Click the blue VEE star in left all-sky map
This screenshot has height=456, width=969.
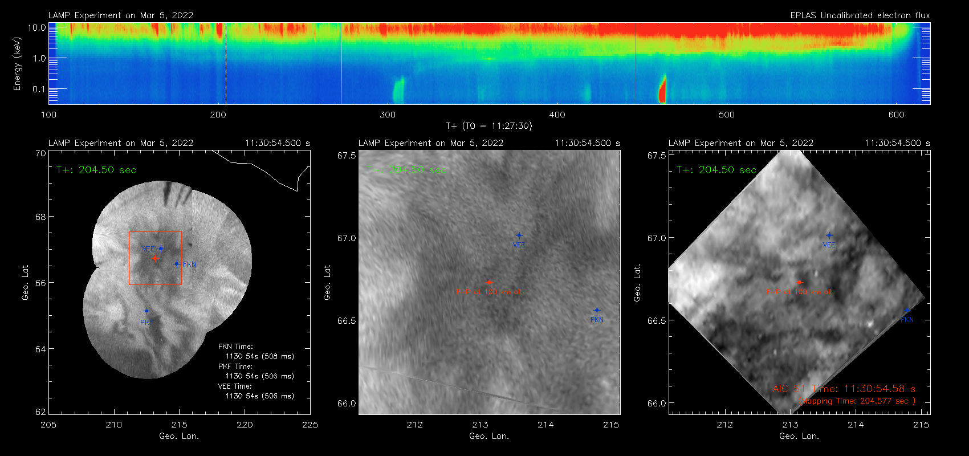[161, 249]
